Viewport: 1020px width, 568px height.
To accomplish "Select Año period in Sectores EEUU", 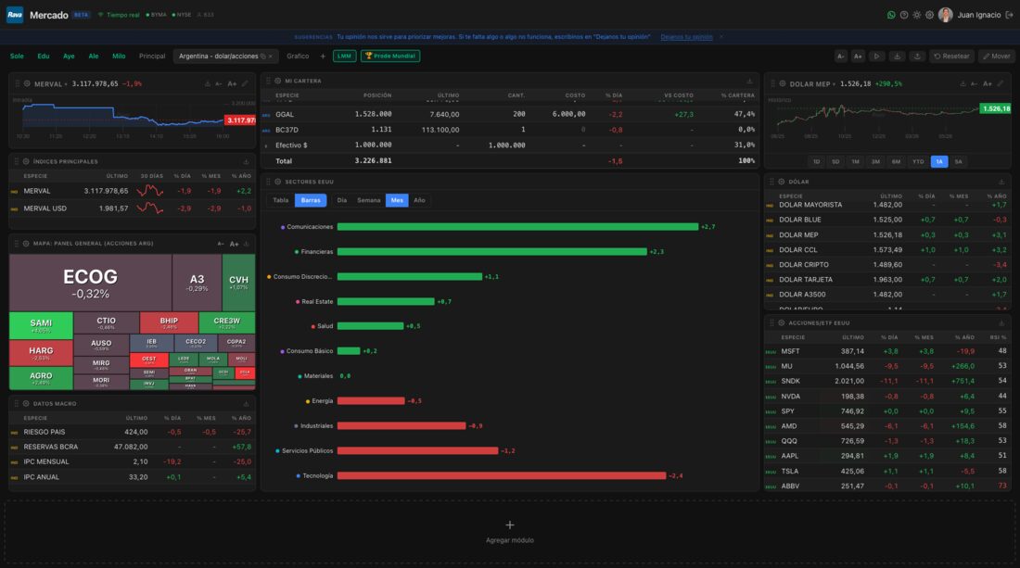I will pos(419,200).
